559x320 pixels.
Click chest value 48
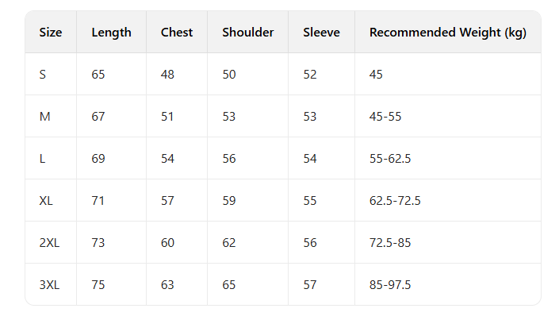[167, 75]
